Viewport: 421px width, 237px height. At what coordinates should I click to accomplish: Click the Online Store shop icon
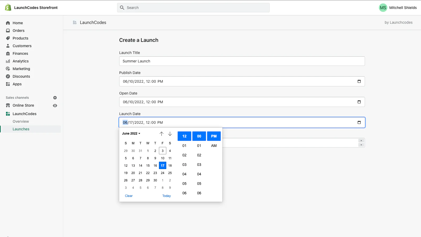click(8, 105)
